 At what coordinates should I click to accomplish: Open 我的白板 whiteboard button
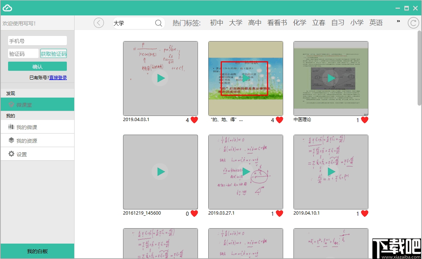coord(37,251)
